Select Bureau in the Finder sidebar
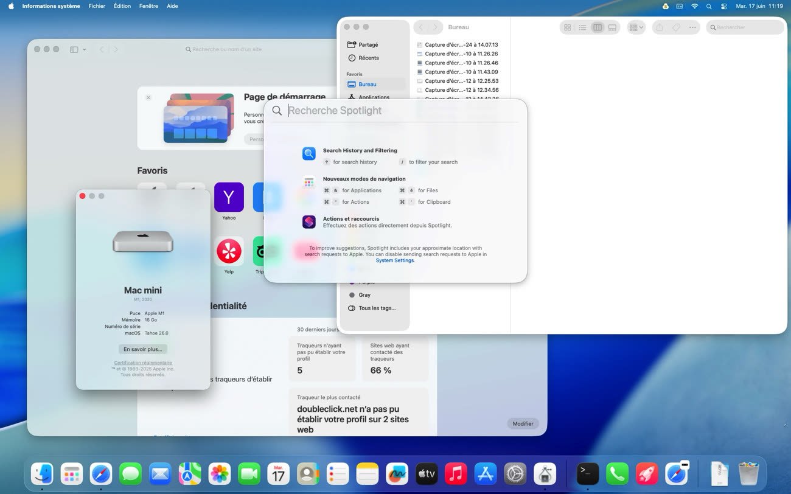The image size is (791, 494). tap(375, 85)
